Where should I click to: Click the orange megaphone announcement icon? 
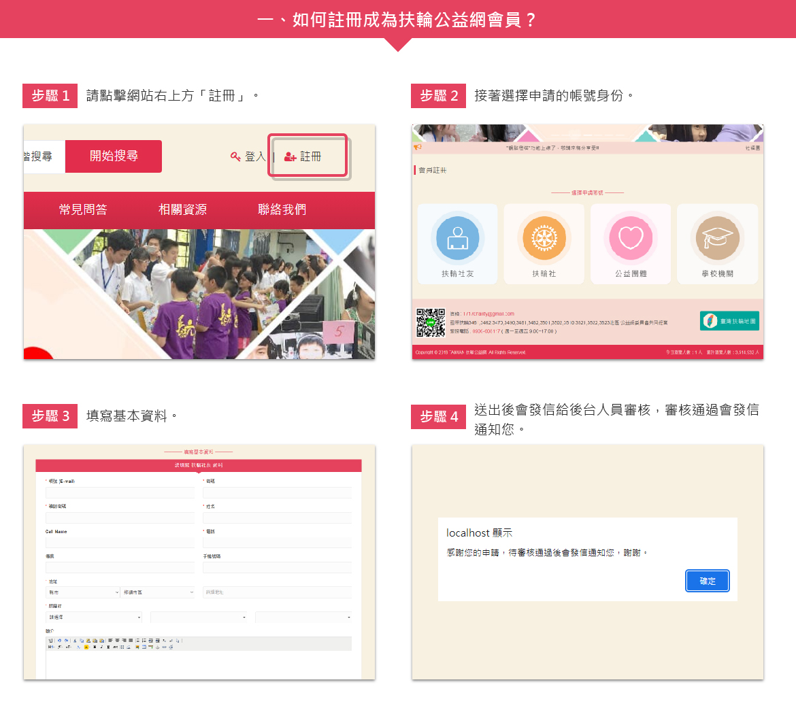417,147
